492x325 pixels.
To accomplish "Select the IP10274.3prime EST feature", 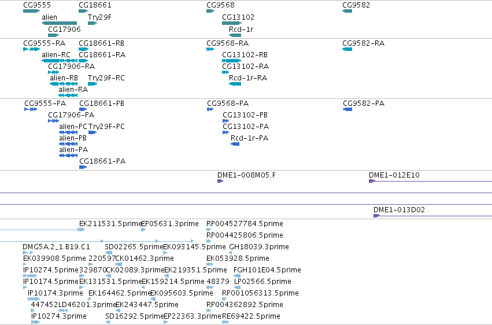I will [35, 322].
